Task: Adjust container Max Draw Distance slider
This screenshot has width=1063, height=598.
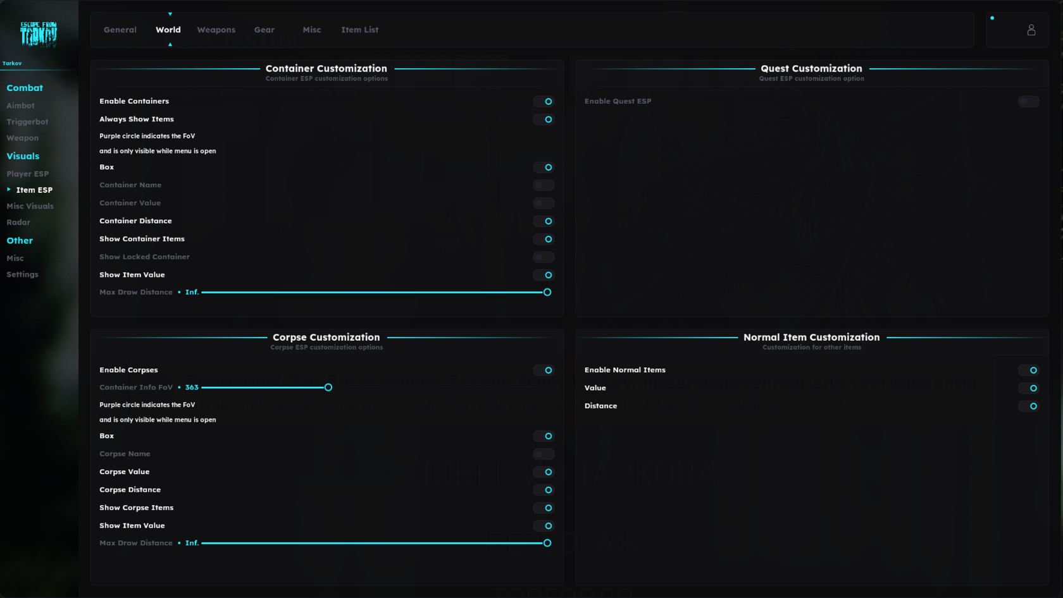Action: coord(376,292)
